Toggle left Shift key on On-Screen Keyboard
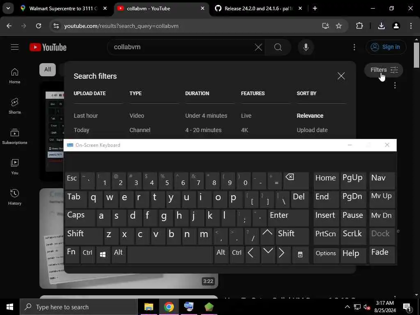420x315 pixels. 84,236
